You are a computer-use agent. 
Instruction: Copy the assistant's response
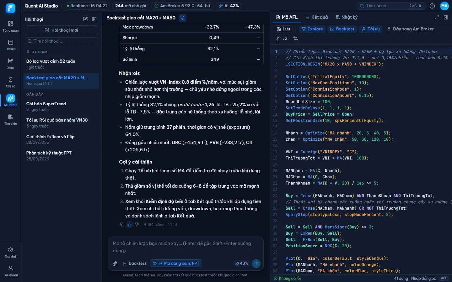click(x=122, y=224)
